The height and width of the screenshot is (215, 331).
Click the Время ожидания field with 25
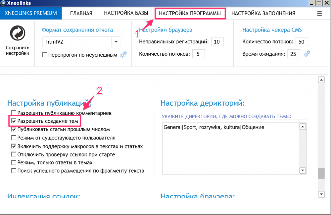tap(293, 54)
